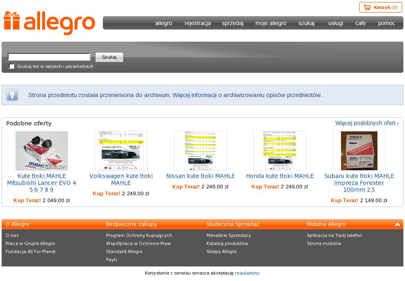The height and width of the screenshot is (281, 405).
Task: Open Strona mobilna link
Action: (324, 243)
